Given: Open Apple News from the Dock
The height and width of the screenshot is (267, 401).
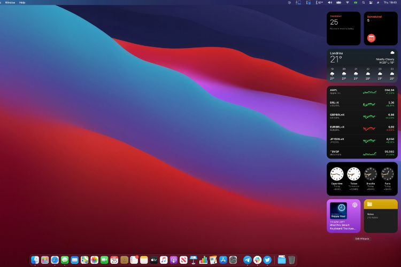Looking at the screenshot, I should pos(183,260).
